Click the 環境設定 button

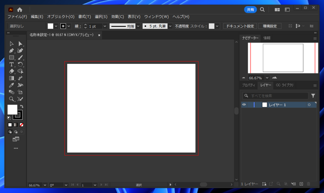pos(270,26)
